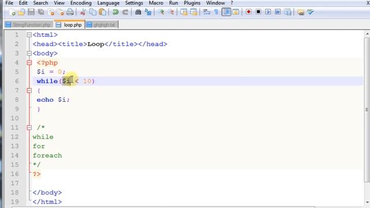Screen dimensions: 370x208
Task: Toggle synchronized vertical scrolling icon
Action: 184,12
